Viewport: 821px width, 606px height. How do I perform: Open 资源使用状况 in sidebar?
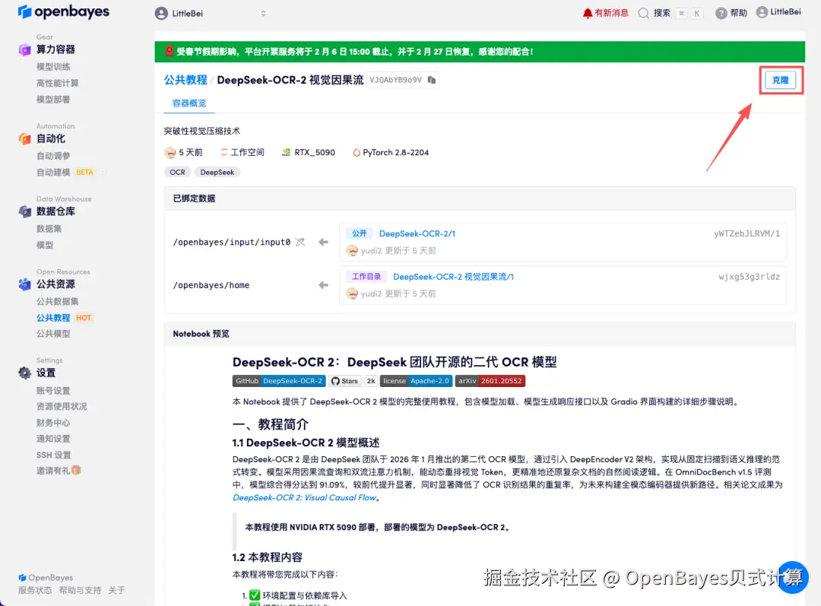click(x=62, y=406)
